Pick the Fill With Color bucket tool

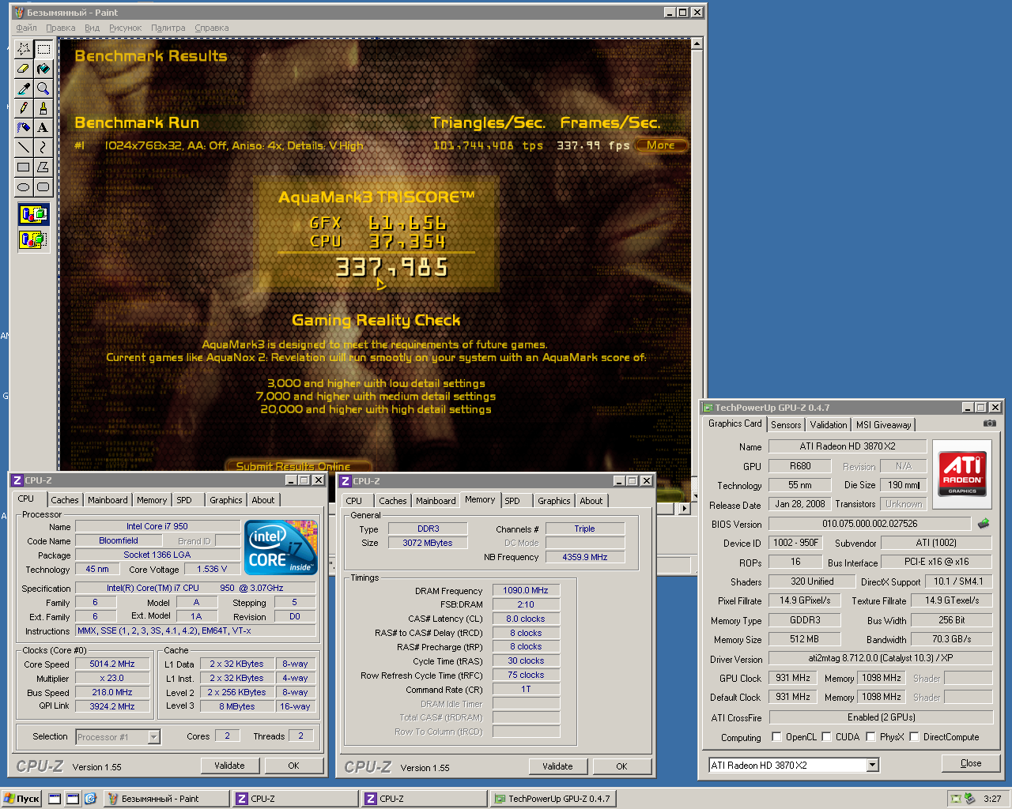click(43, 69)
